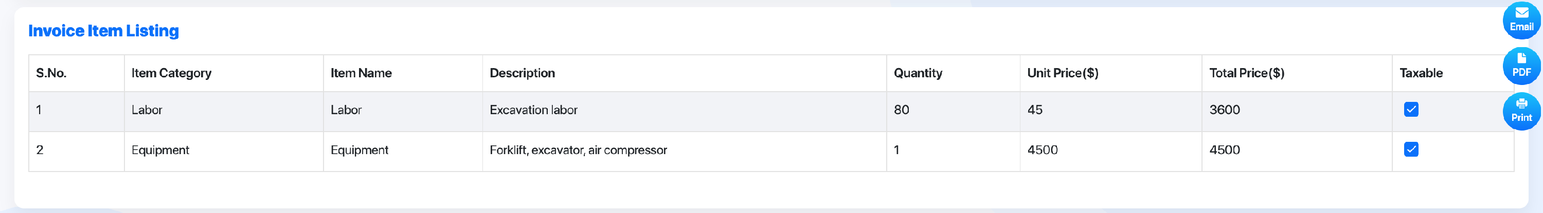Screen dimensions: 1543x213
Task: Click the Email floating button
Action: [1521, 19]
